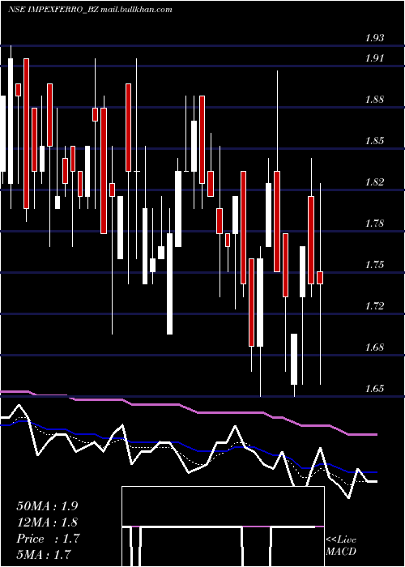Click the 5MA : 1.7 value
This screenshot has width=405, height=567.
point(44,554)
